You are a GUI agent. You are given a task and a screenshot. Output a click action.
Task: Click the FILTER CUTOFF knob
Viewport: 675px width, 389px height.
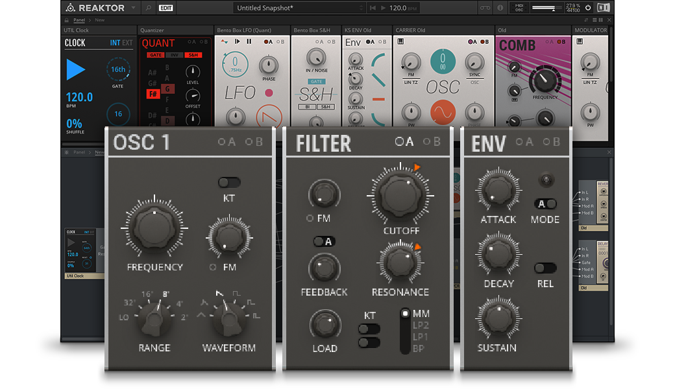click(400, 196)
